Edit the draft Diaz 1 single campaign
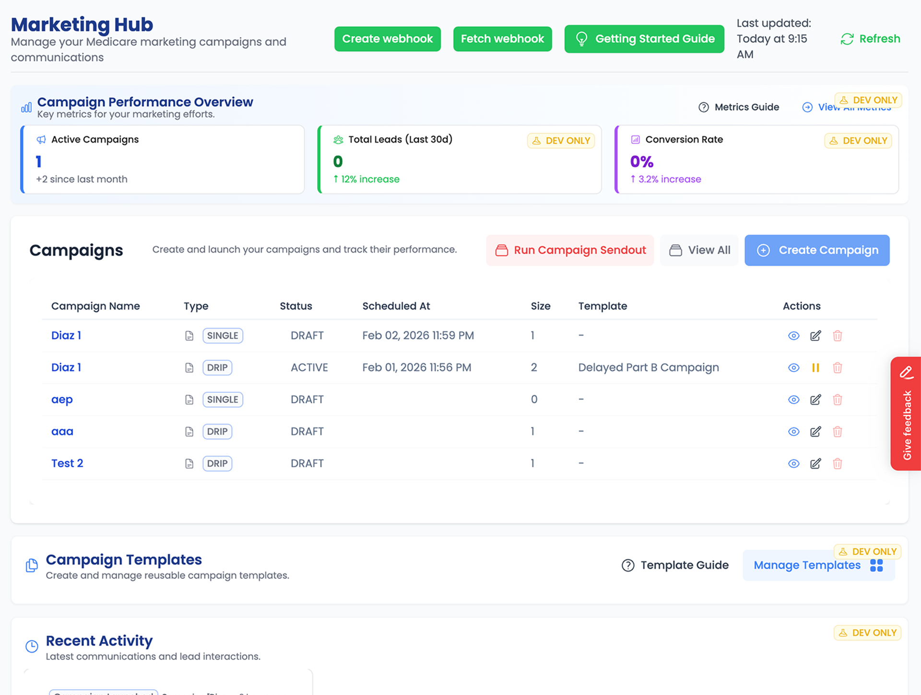Viewport: 921px width, 695px height. coord(815,336)
